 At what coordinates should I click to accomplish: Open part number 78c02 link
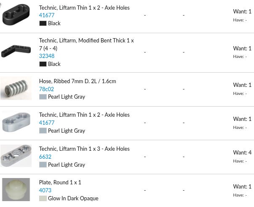point(46,89)
